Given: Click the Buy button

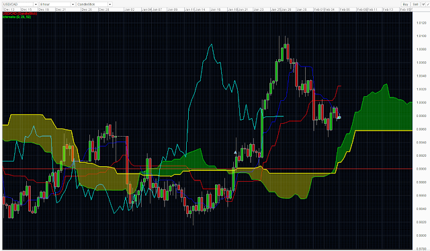Looking at the screenshot, I should (x=405, y=4).
